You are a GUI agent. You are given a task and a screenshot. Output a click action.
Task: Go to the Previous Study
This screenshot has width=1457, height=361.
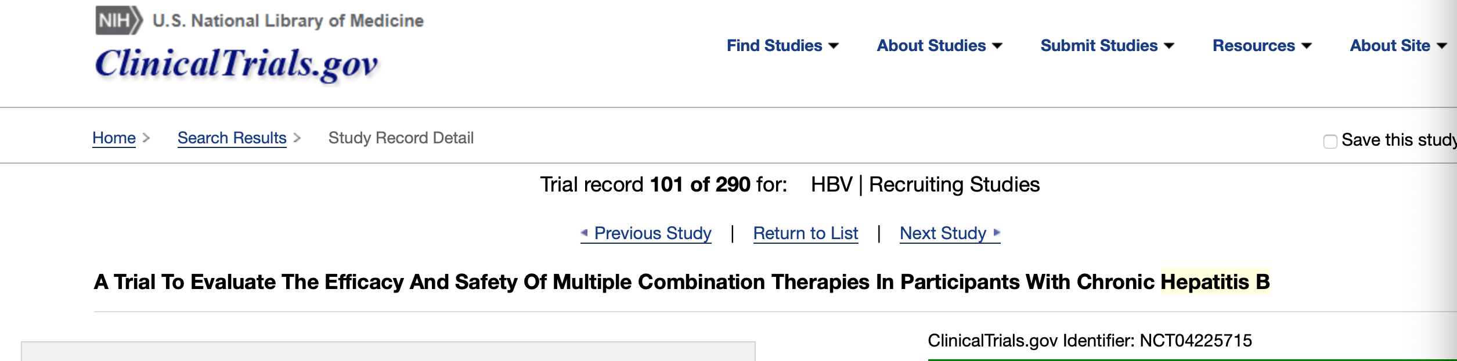(652, 233)
